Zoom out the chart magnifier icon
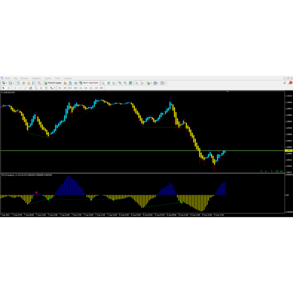Image resolution: width=293 pixels, height=293 pixels. coord(125,83)
